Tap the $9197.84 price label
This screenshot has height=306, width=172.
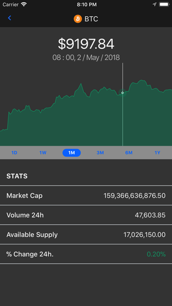click(x=86, y=44)
